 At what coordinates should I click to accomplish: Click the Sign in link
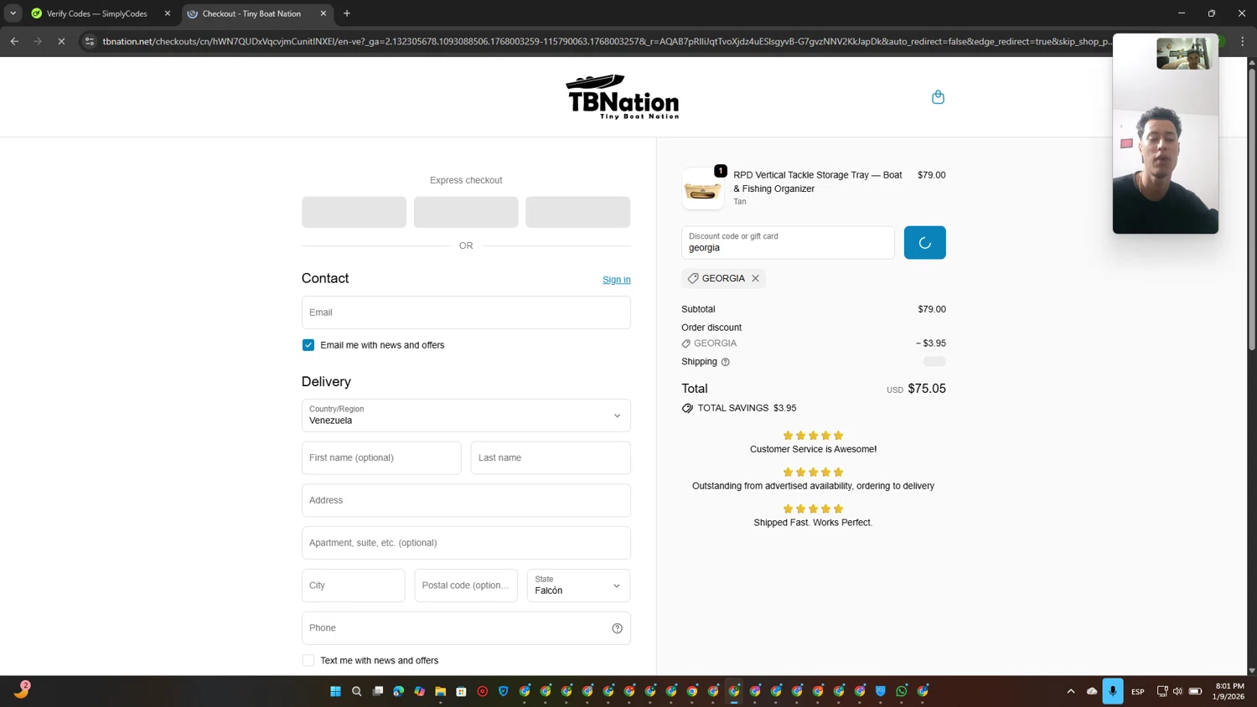[x=617, y=280]
